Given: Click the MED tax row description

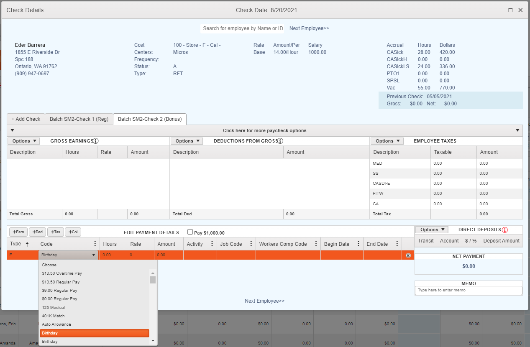Looking at the screenshot, I should tap(377, 163).
